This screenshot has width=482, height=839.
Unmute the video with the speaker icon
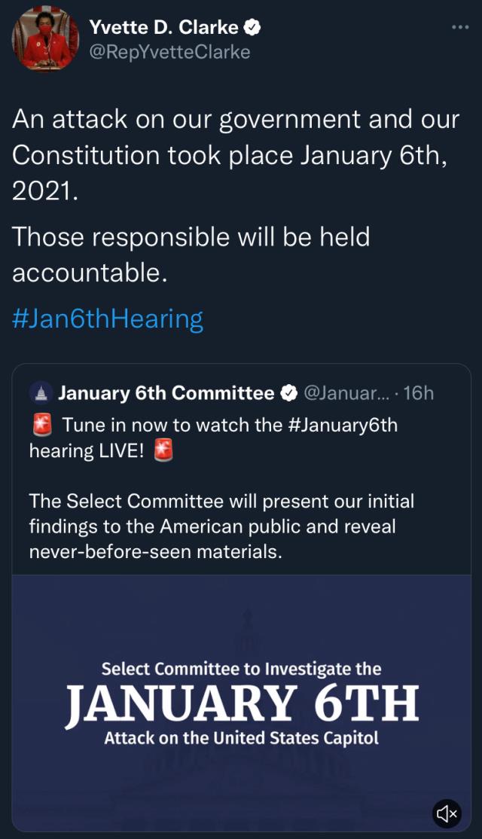(447, 813)
